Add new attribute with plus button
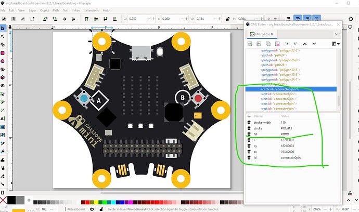Image resolution: width=359 pixels, height=212 pixels. tap(249, 116)
